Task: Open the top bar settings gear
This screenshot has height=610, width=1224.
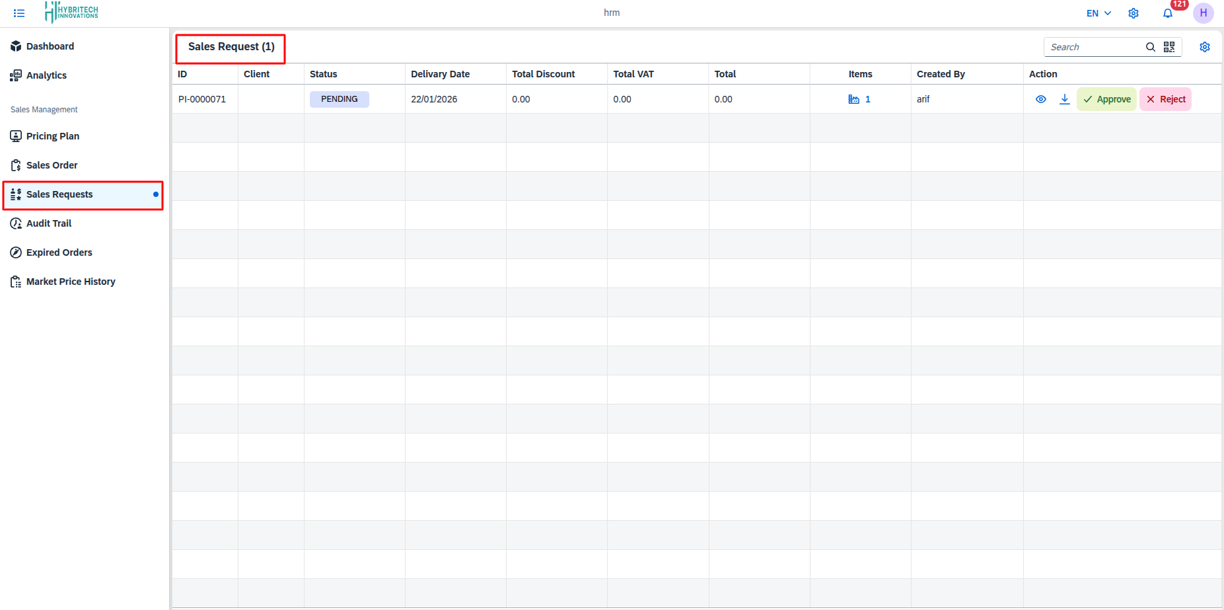Action: (1134, 13)
